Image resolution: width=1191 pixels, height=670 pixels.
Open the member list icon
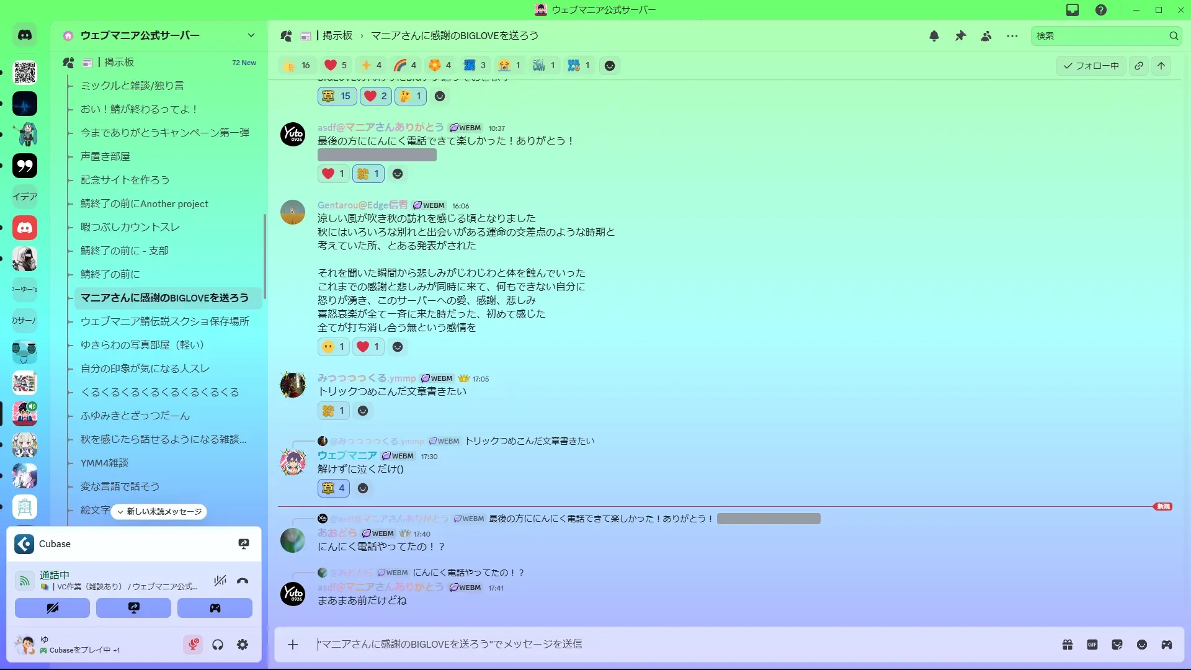point(986,36)
